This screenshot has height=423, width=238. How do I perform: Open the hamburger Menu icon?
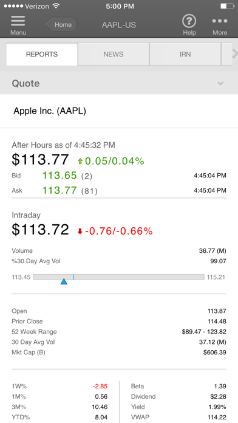pyautogui.click(x=18, y=21)
